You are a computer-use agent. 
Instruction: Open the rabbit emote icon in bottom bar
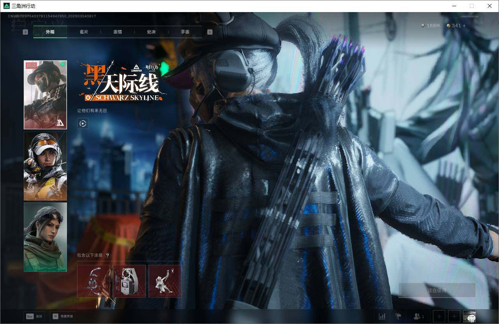tap(470, 316)
